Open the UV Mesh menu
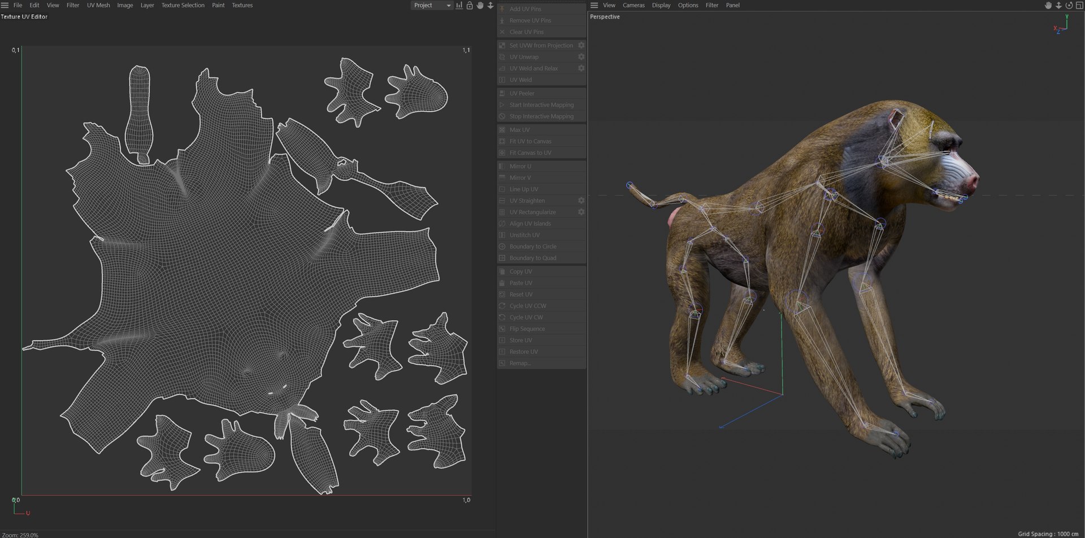The image size is (1085, 538). (98, 5)
